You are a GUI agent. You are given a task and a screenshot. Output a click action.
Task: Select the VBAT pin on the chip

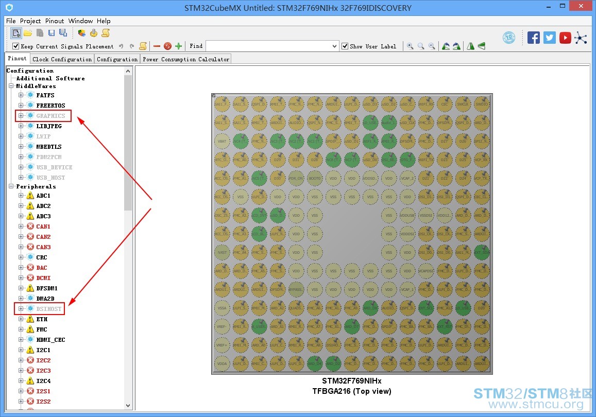(222, 141)
